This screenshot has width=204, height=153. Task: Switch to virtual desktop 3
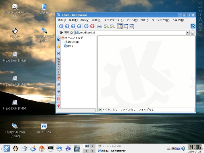coord(86,151)
